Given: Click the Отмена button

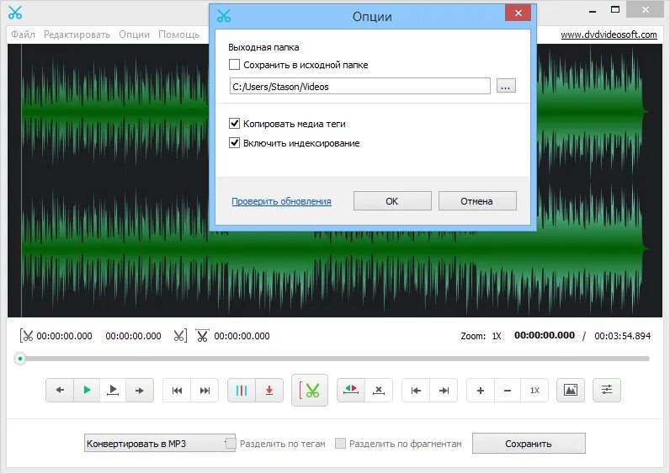Looking at the screenshot, I should click(x=477, y=201).
